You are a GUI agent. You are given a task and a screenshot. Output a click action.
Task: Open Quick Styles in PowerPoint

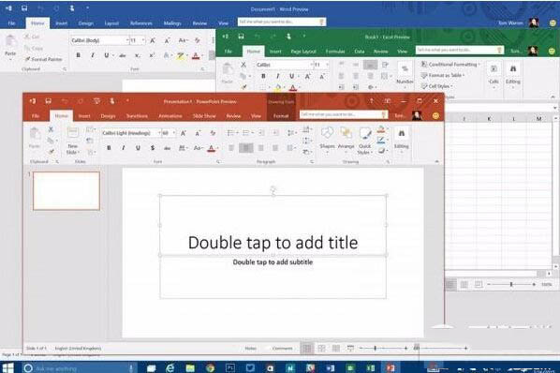click(x=364, y=141)
